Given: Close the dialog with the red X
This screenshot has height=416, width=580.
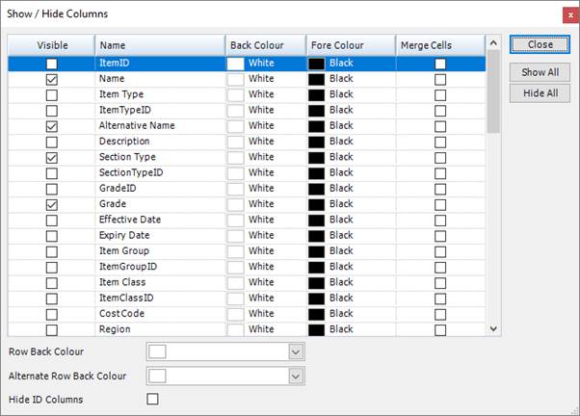Looking at the screenshot, I should tap(566, 13).
